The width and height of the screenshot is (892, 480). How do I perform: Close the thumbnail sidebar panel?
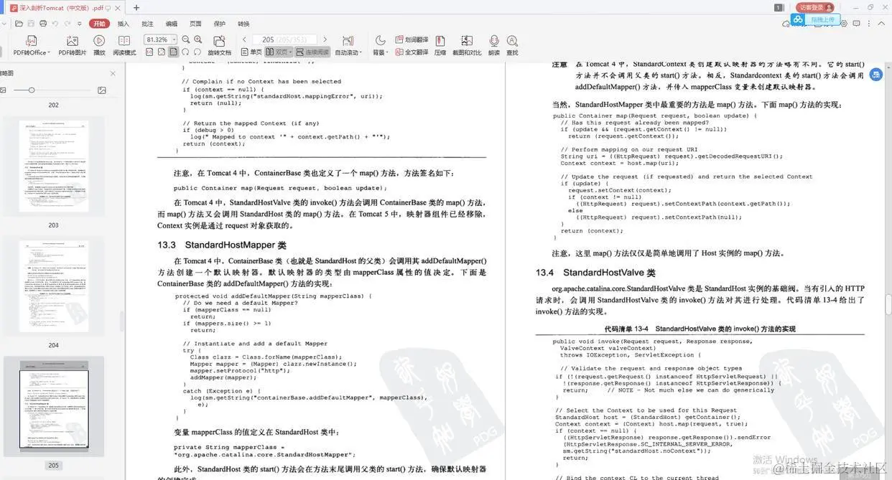point(112,73)
